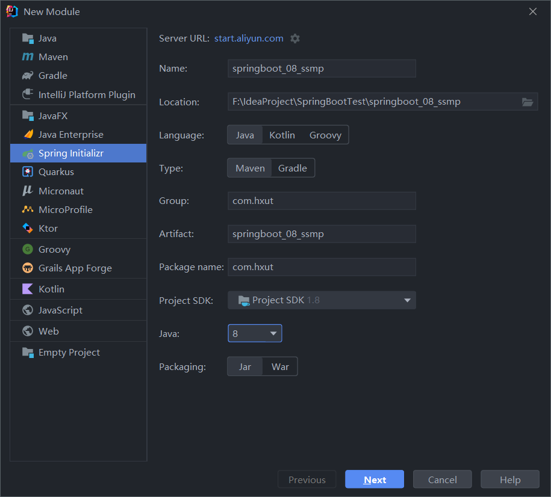
Task: Click the Maven 'm' icon
Action: tap(28, 57)
